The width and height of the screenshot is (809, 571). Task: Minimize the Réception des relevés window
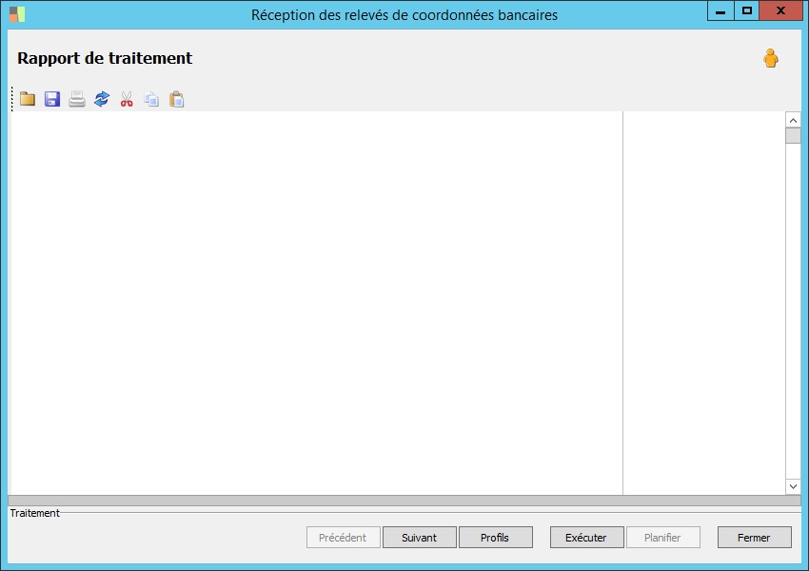click(x=720, y=10)
